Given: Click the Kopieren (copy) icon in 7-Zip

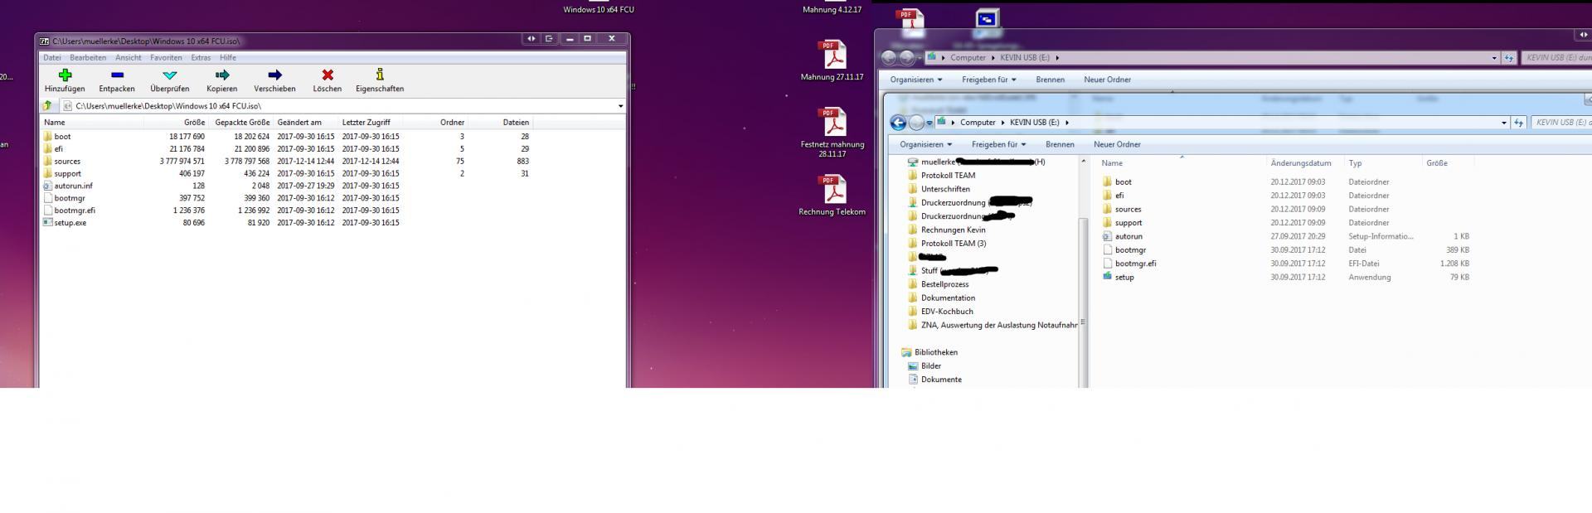Looking at the screenshot, I should (221, 75).
